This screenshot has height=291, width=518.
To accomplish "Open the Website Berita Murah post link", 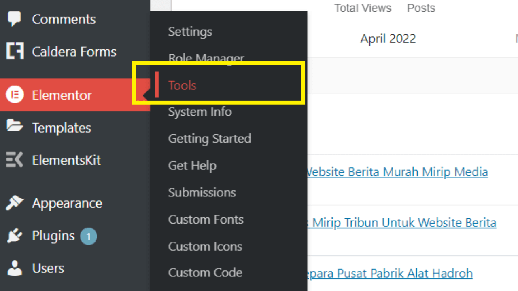I will point(397,172).
